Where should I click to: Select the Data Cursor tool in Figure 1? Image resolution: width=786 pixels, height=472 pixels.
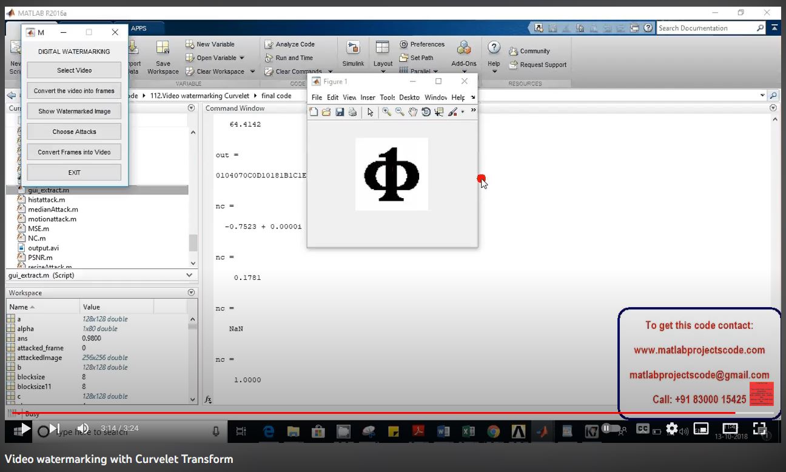click(439, 112)
